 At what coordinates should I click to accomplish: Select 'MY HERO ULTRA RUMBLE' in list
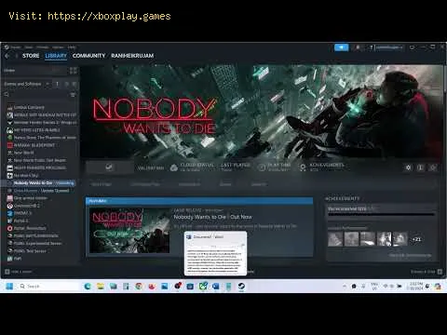tap(37, 130)
